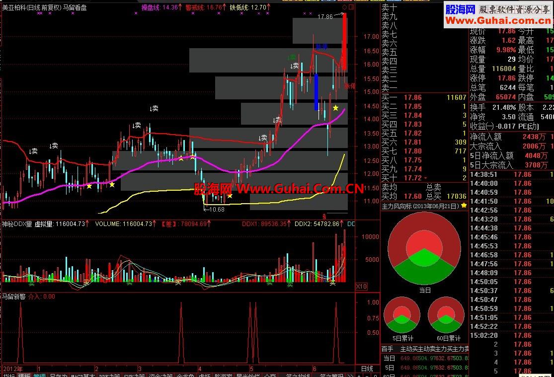554x377 pixels.
Task: Click the tall red limit-up candle at the far right
Action: (x=344, y=41)
